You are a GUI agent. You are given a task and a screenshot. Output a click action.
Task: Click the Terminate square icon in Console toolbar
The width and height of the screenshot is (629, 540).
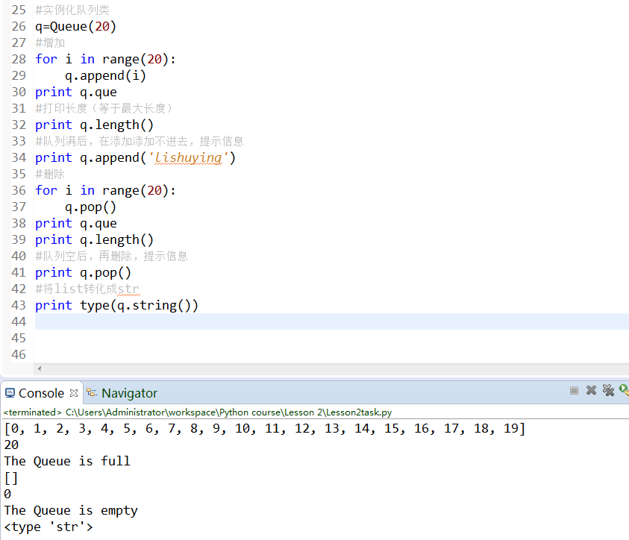tap(574, 391)
